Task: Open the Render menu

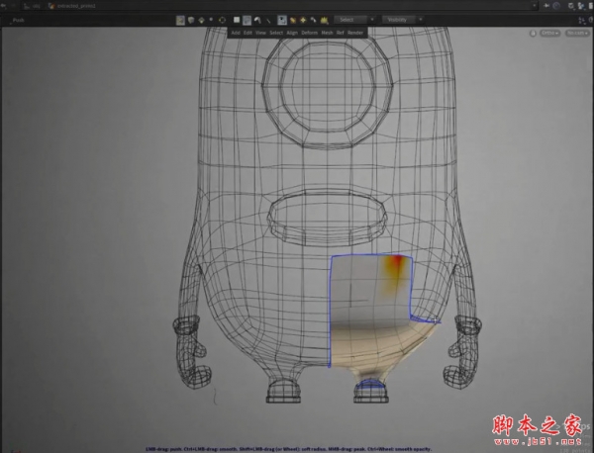Action: [x=355, y=33]
